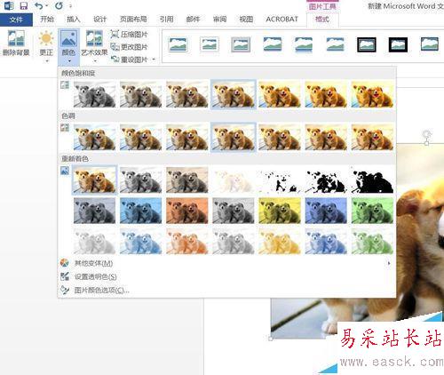This screenshot has height=375, width=444.
Task: Apply the first picture style in the gallery
Action: pos(178,44)
